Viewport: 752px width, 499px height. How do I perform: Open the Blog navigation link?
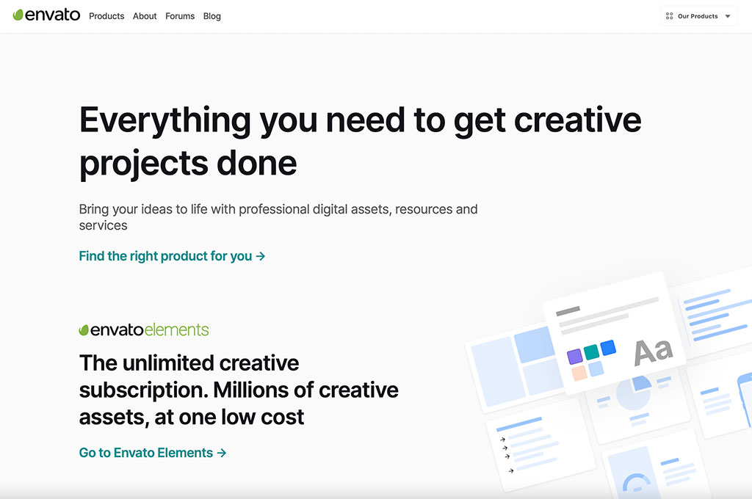212,16
